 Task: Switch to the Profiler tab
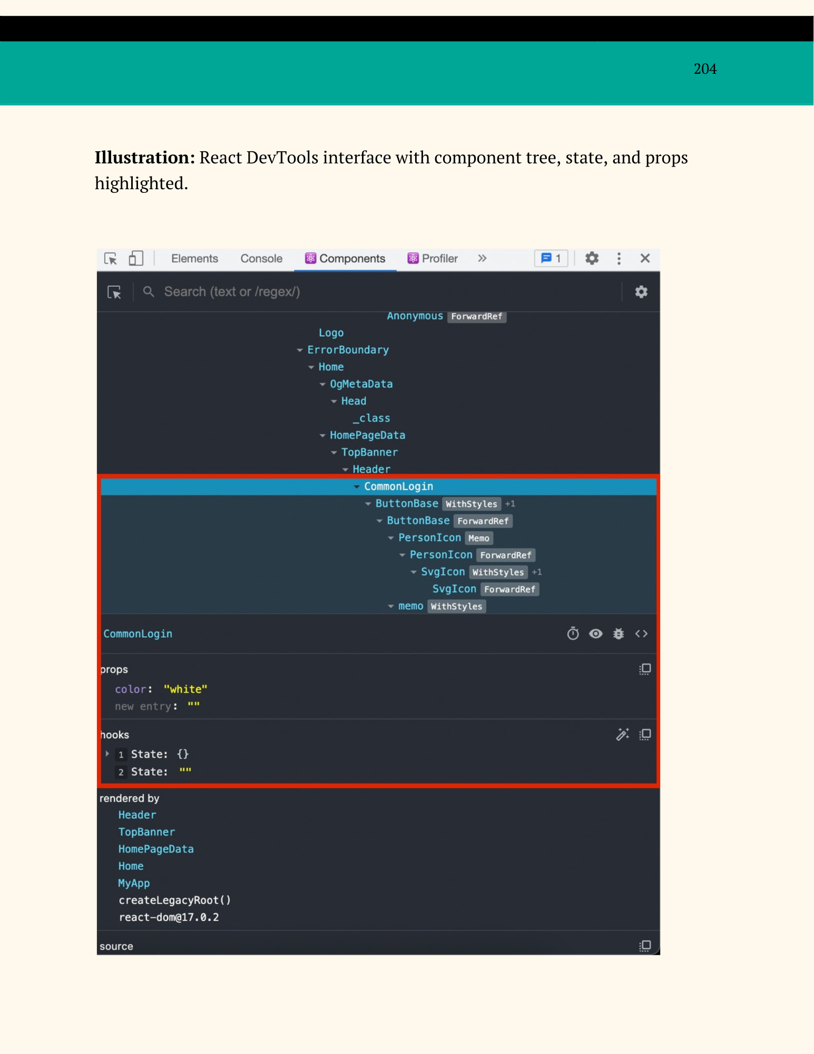tap(433, 258)
